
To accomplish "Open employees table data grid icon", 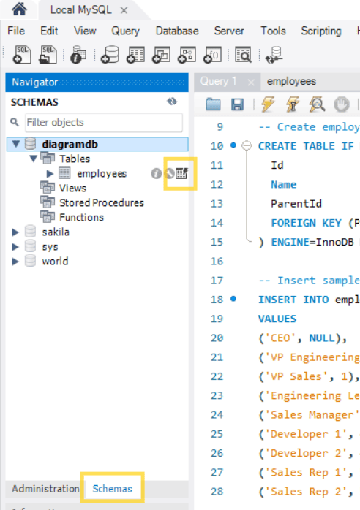I will 181,173.
